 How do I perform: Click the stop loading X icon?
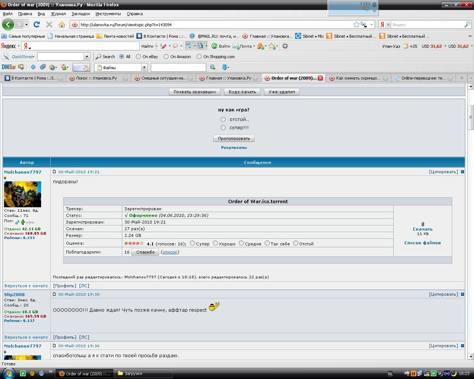49,24
